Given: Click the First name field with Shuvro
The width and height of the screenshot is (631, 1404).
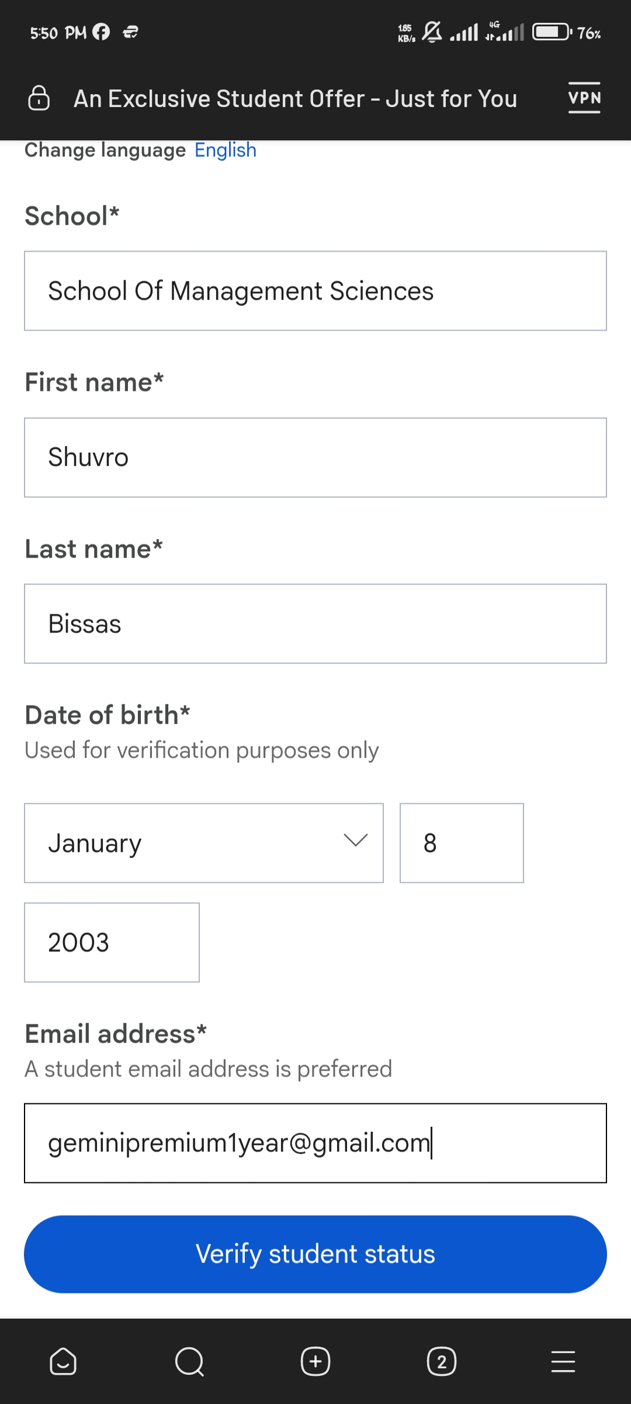Looking at the screenshot, I should pyautogui.click(x=315, y=457).
